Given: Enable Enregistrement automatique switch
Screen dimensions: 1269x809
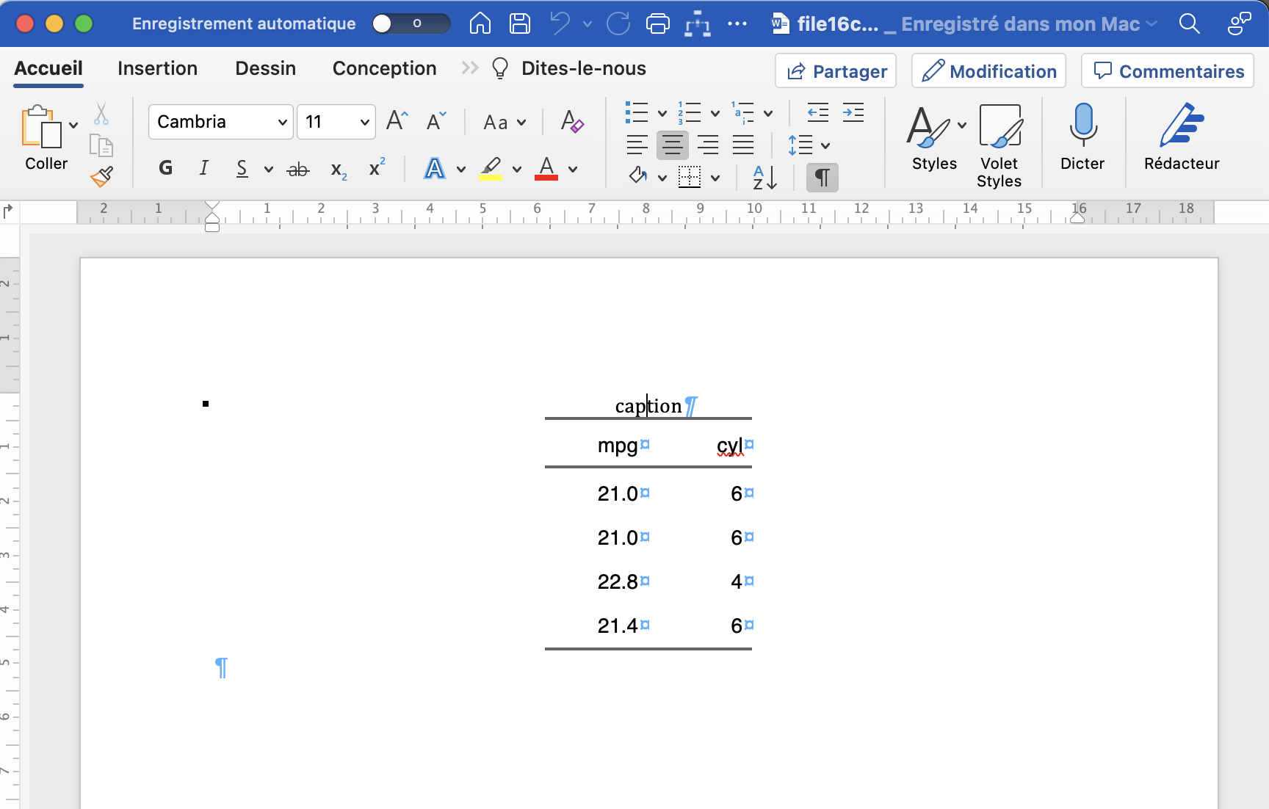Looking at the screenshot, I should pos(410,23).
